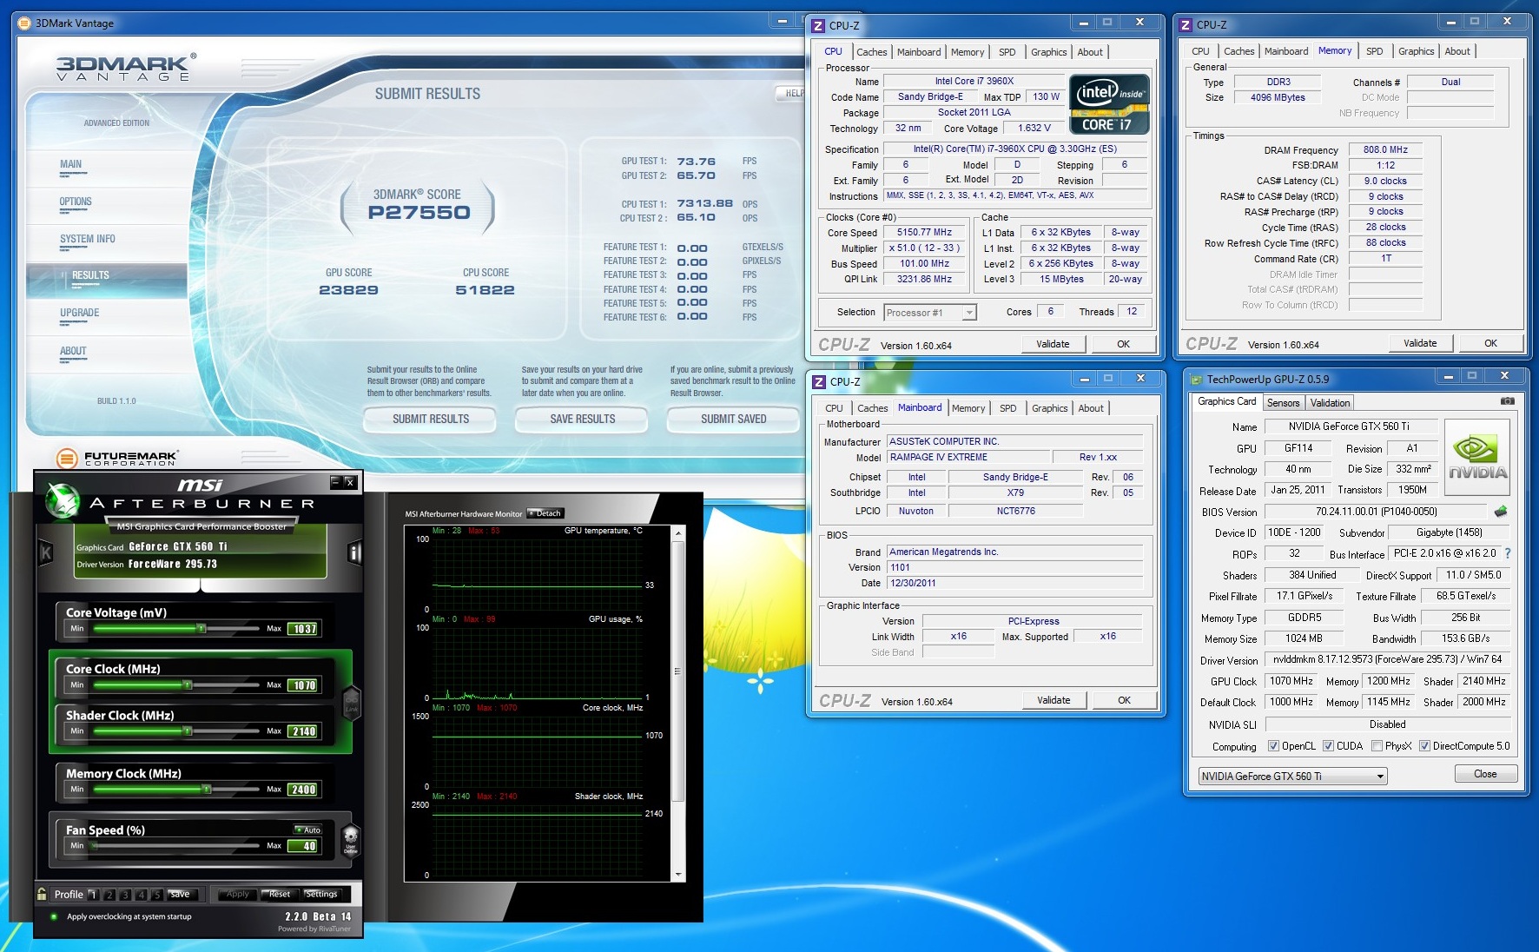Open the Sensors tab in GPU-Z
This screenshot has width=1539, height=952.
point(1283,403)
